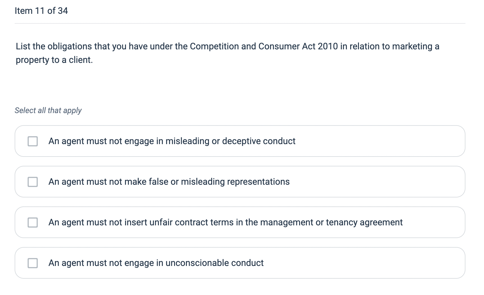Image resolution: width=484 pixels, height=295 pixels.
Task: Select the unconscionable conduct checkbox
Action: click(33, 263)
